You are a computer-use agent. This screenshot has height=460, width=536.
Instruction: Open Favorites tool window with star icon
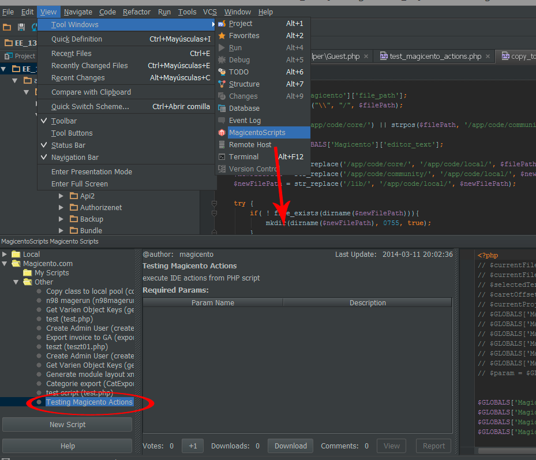click(263, 36)
